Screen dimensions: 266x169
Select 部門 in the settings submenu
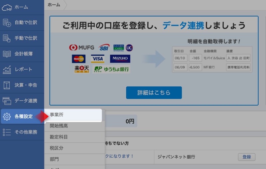(74, 159)
